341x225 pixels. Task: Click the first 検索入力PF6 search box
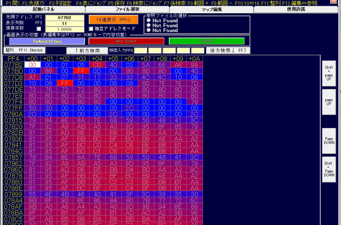point(140,51)
